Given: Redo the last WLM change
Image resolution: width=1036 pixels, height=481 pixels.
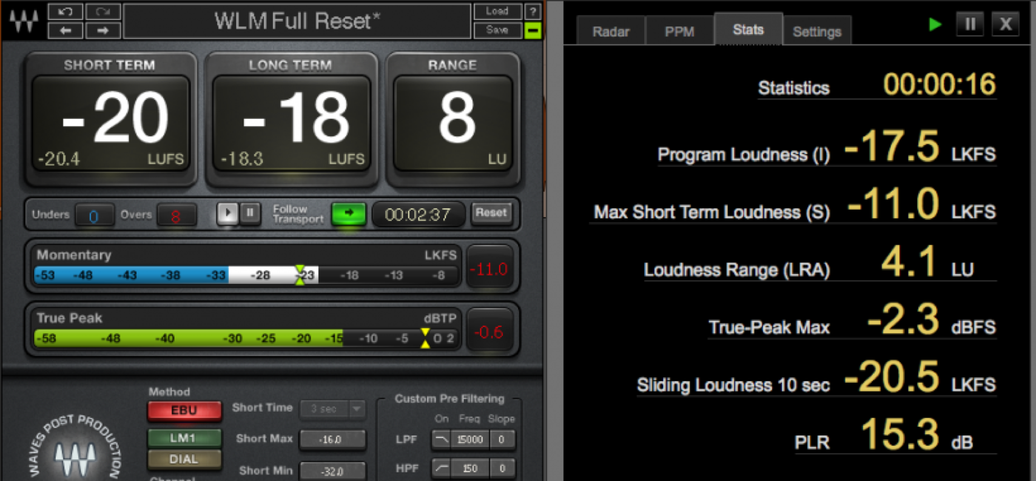Looking at the screenshot, I should [x=103, y=12].
